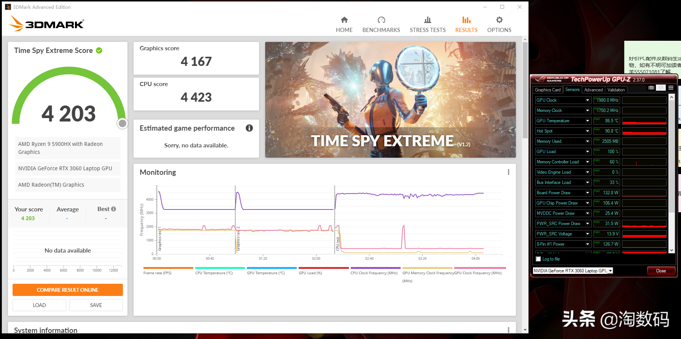
Task: Switch to GPU-Z Advanced tab
Action: coord(593,90)
